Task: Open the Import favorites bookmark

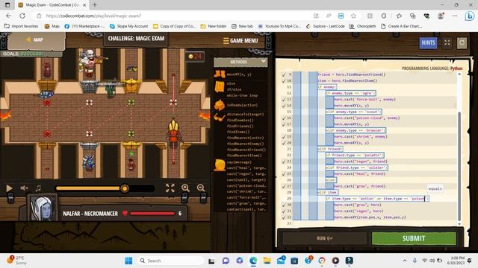Action: click(22, 26)
